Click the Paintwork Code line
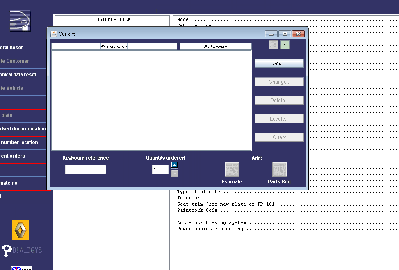The width and height of the screenshot is (399, 270). pos(288,210)
